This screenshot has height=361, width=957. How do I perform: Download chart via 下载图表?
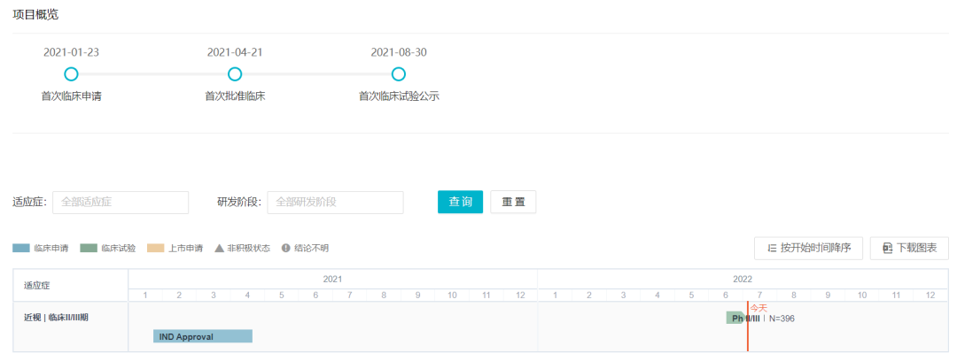click(x=909, y=249)
